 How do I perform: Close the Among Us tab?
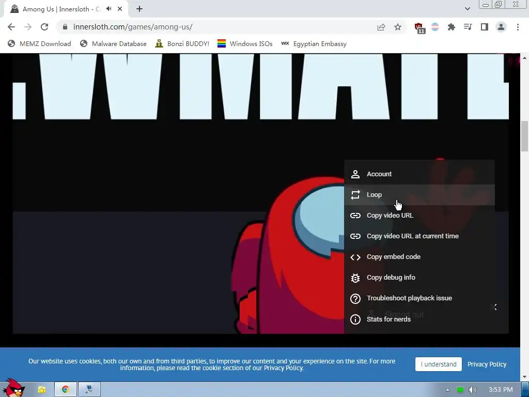coord(120,9)
